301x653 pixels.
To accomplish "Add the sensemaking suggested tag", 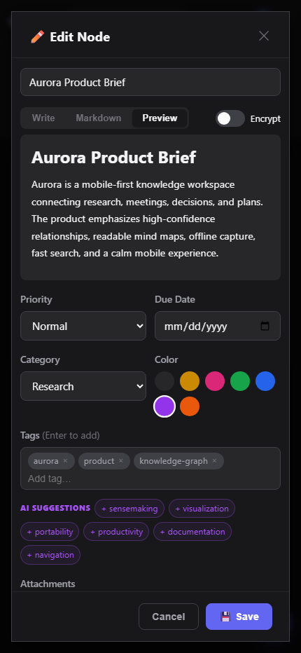I will pos(129,509).
